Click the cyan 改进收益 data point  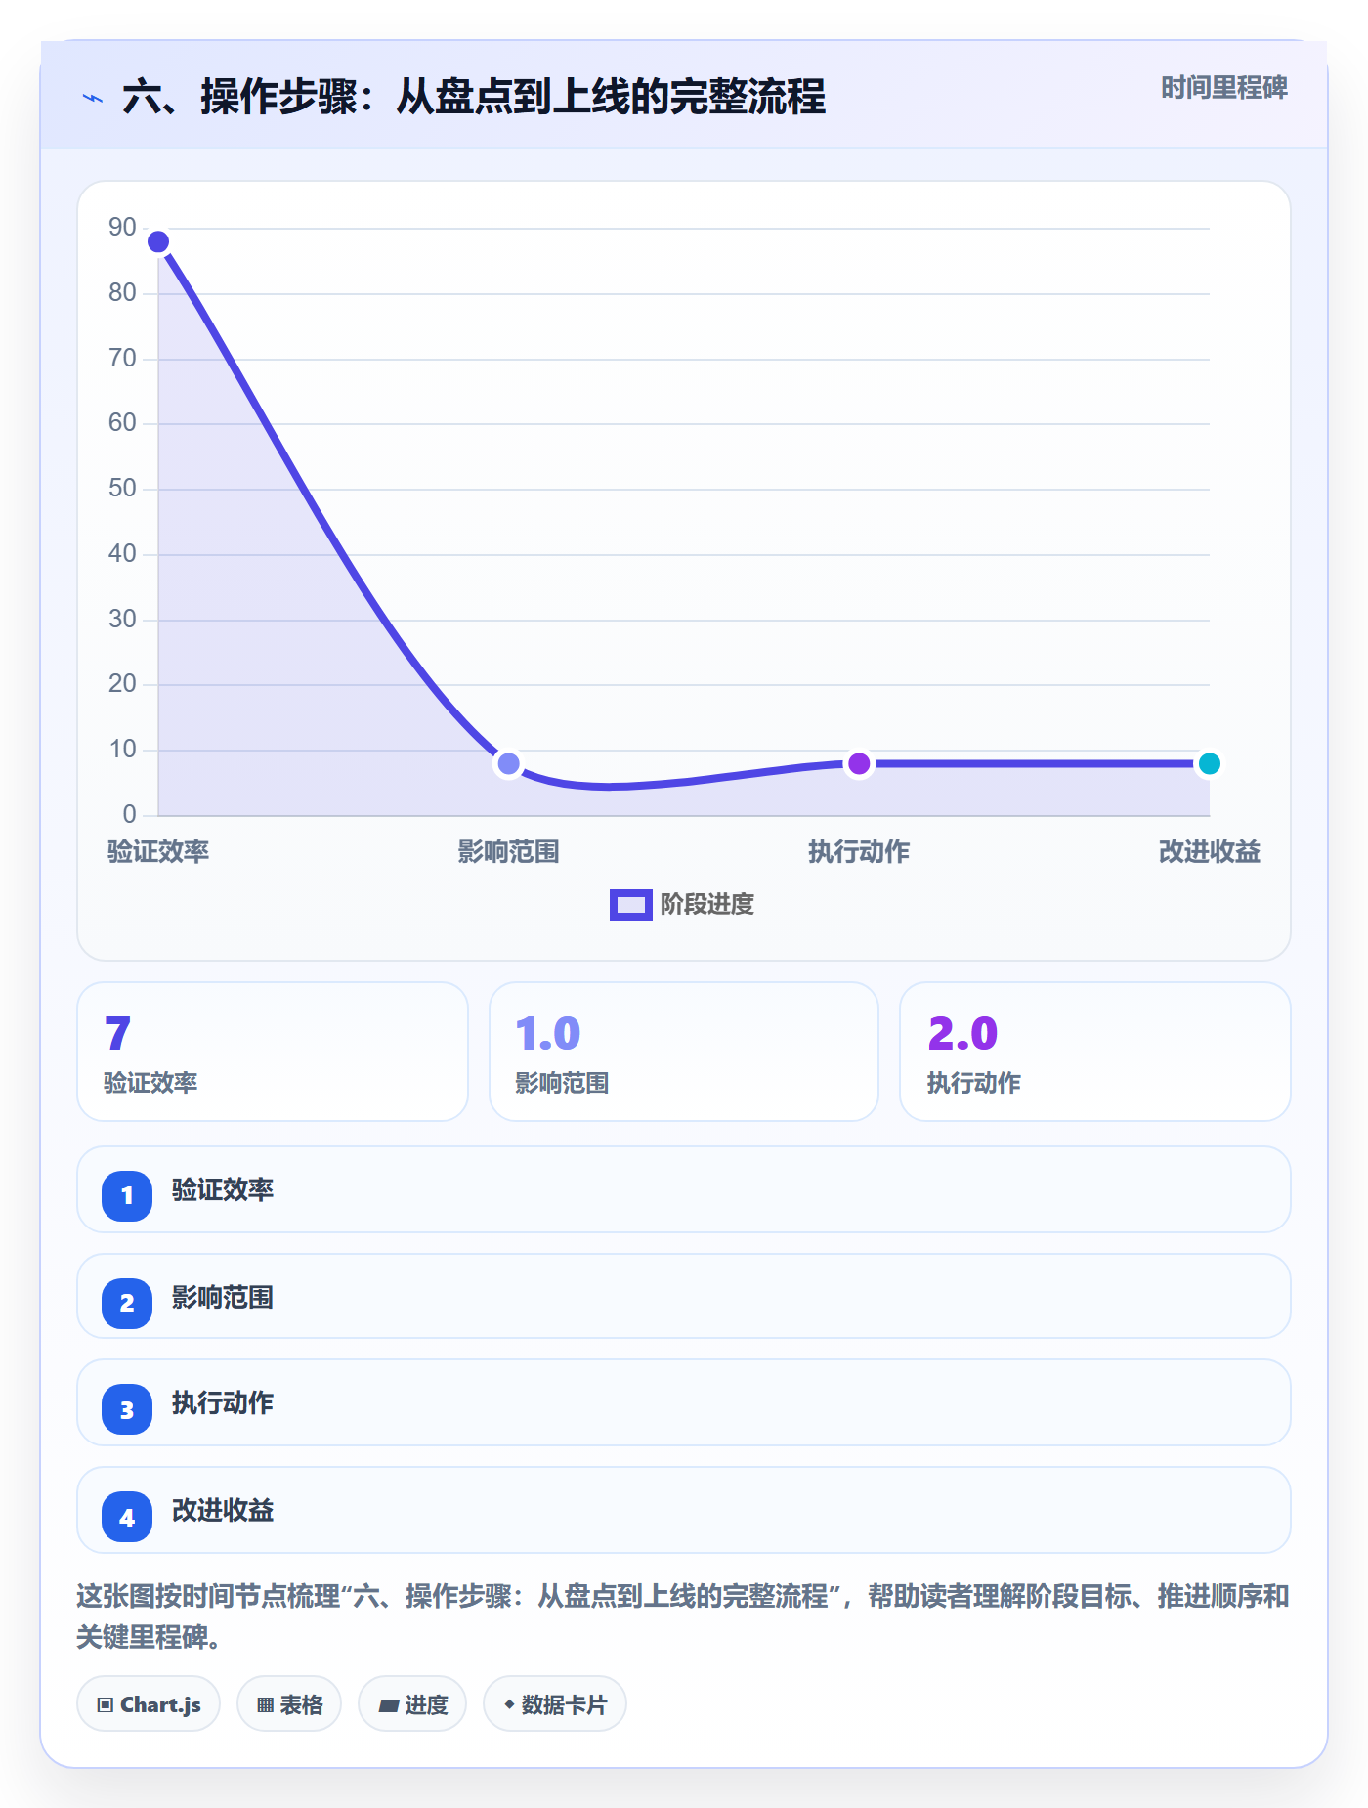tap(1209, 763)
